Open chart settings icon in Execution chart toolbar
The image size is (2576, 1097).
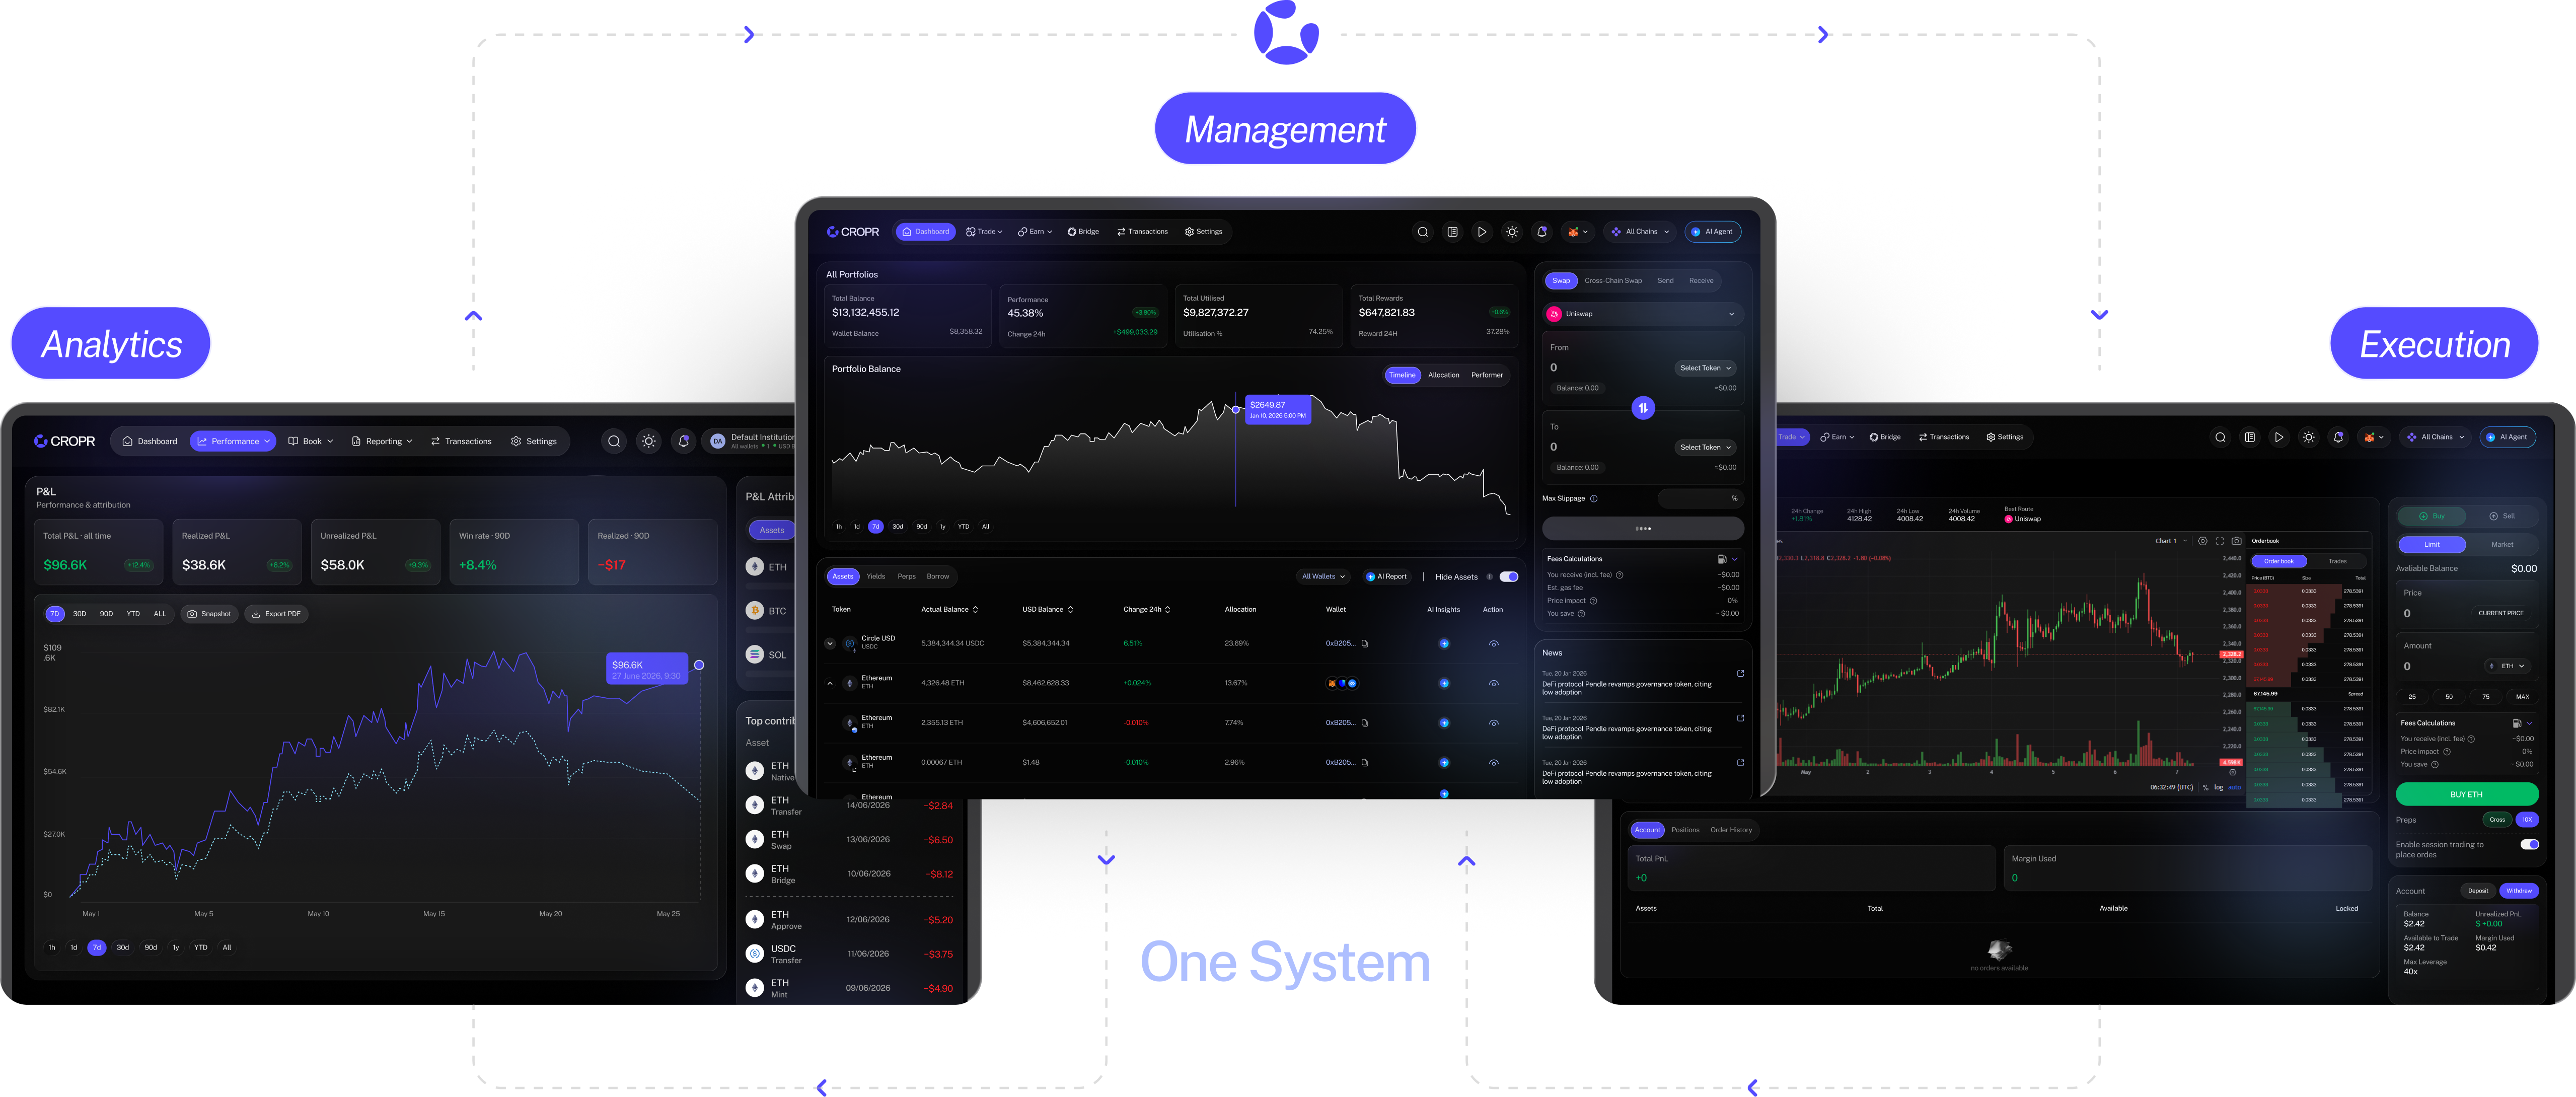(x=2202, y=541)
